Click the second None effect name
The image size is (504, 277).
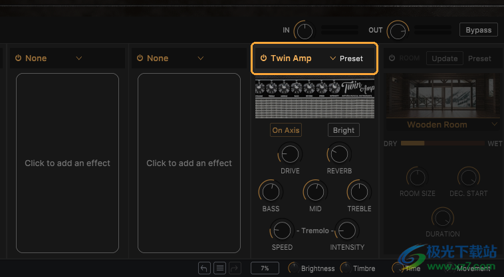pos(158,58)
